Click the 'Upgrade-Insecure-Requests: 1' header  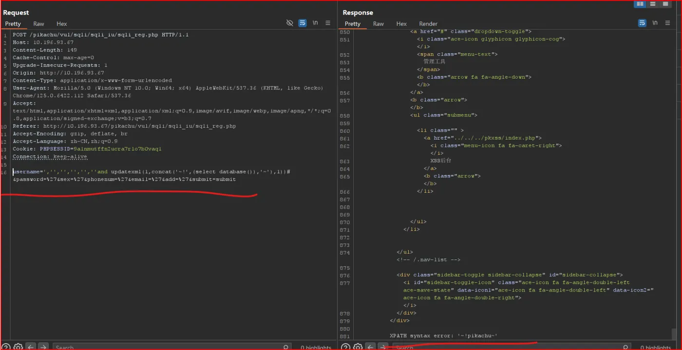60,65
